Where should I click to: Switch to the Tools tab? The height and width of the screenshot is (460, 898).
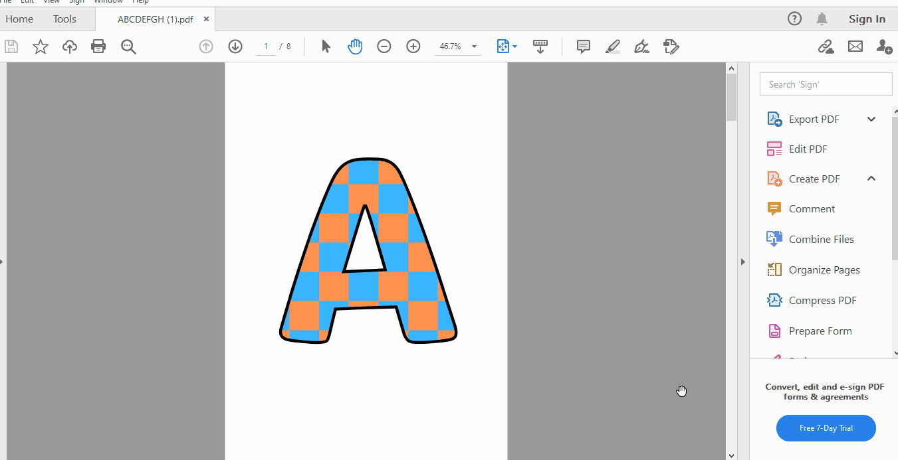[x=64, y=19]
